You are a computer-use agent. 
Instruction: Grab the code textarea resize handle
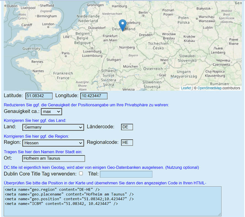(x=220, y=215)
